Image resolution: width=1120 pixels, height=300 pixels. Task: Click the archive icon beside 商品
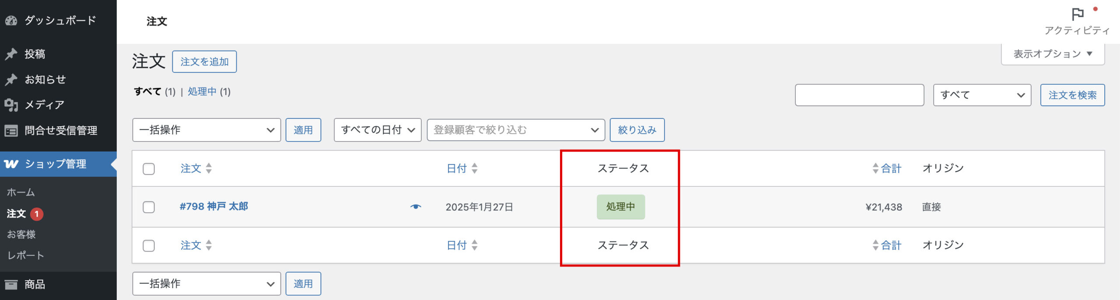11,285
